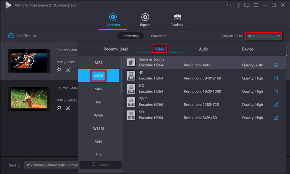
Task: Open the Recently Used tab
Action: tap(116, 49)
